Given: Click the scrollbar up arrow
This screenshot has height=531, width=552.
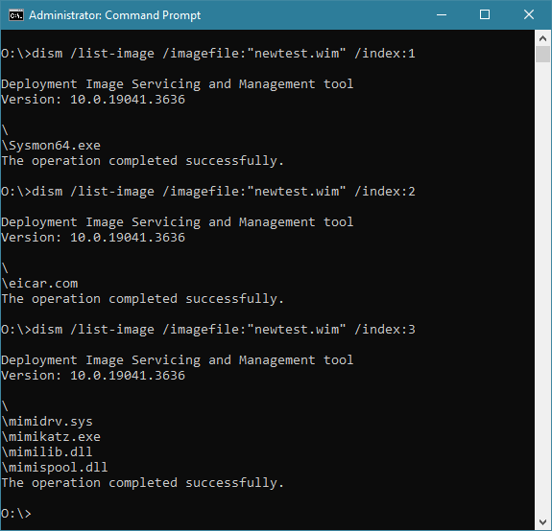Looking at the screenshot, I should click(542, 38).
